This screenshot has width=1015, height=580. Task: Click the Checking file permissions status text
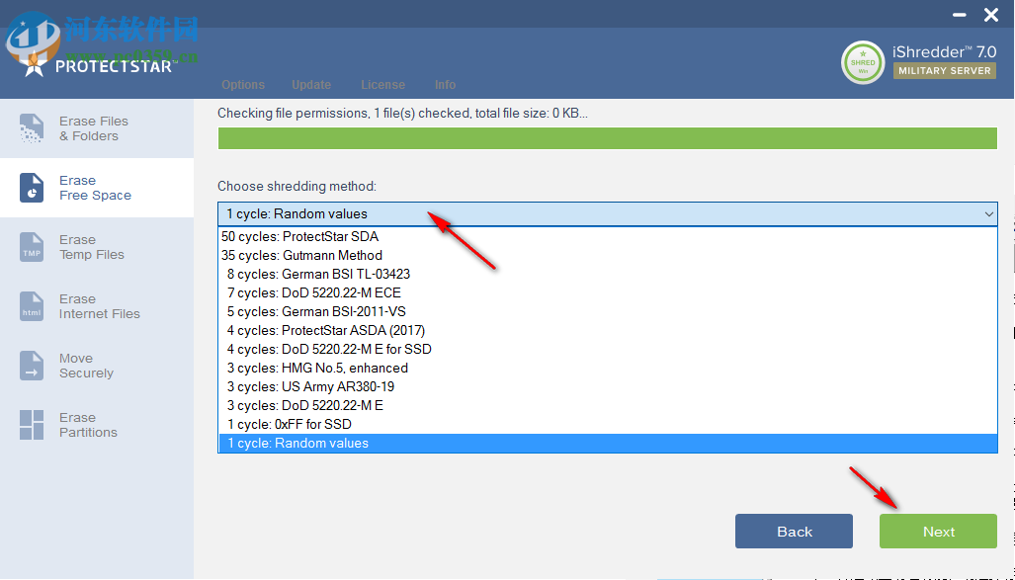tap(402, 114)
